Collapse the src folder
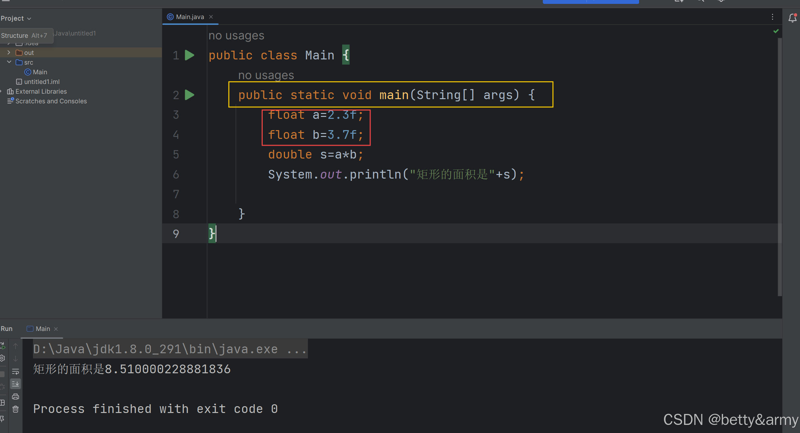 (x=9, y=62)
